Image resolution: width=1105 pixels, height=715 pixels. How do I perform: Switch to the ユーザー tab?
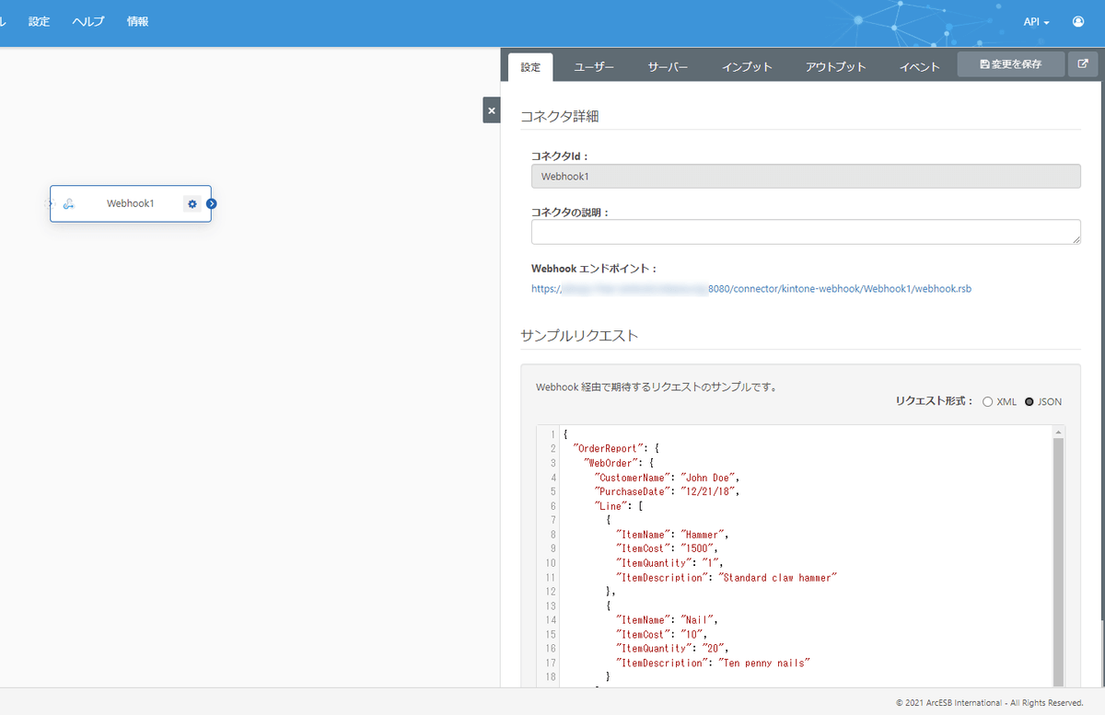[594, 66]
